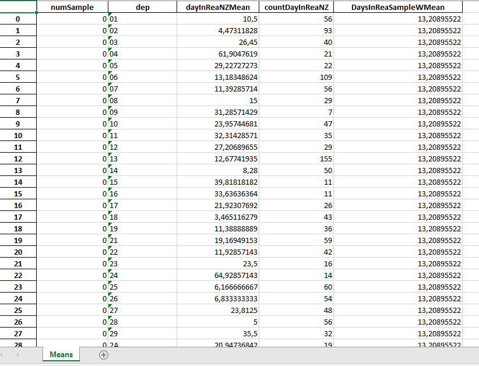Select 13,20895522 cell in row 0
This screenshot has width=479, height=366.
(x=398, y=19)
